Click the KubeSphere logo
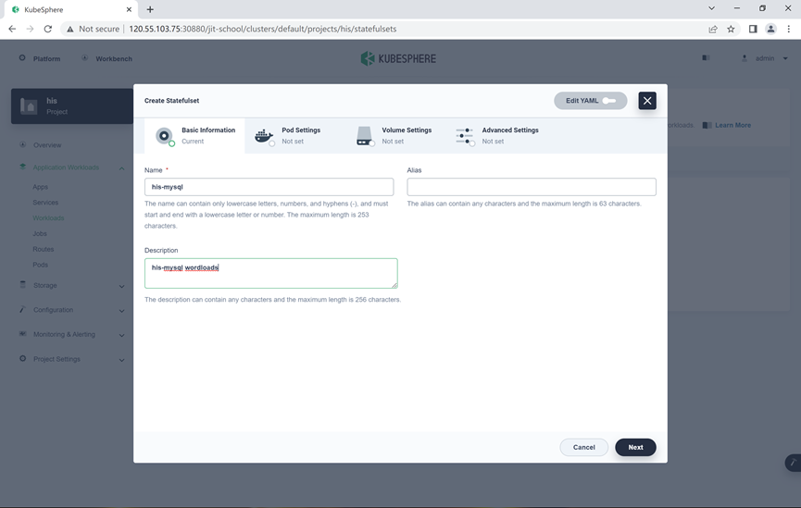This screenshot has height=508, width=801. tap(398, 58)
